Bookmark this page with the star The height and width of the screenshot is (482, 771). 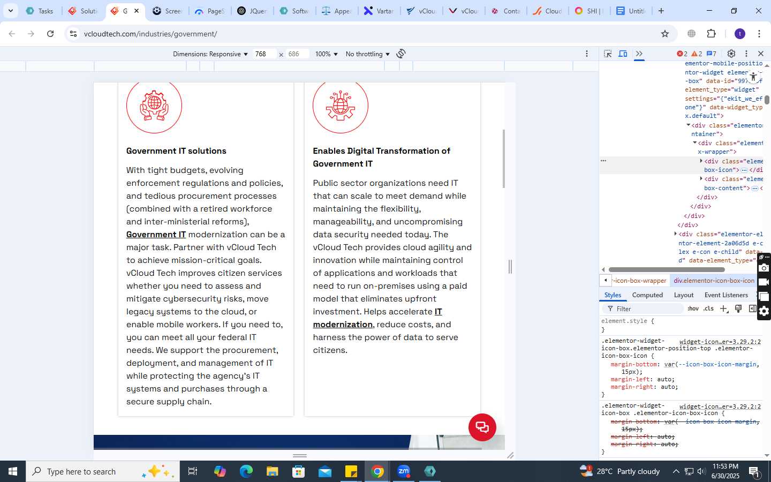click(665, 34)
